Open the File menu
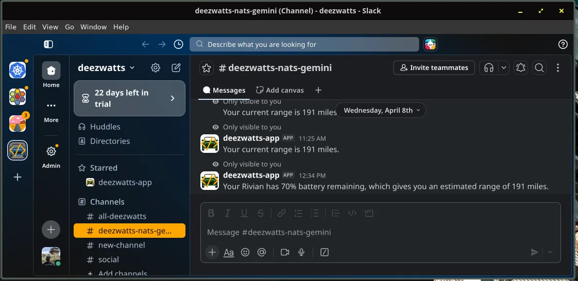Screen dimensions: 578x281 pos(11,27)
